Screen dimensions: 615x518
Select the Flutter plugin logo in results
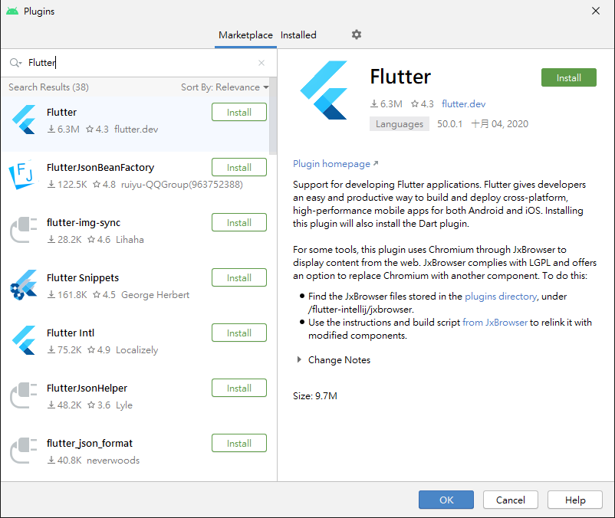(x=24, y=120)
